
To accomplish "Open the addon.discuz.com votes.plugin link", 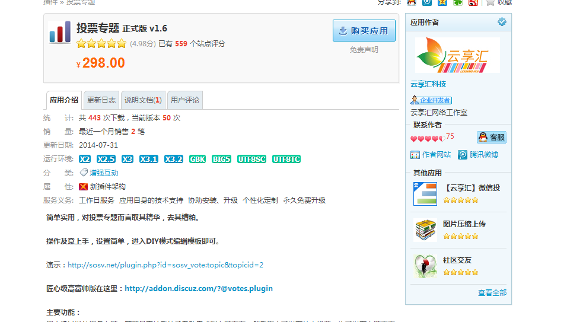I will (x=199, y=288).
